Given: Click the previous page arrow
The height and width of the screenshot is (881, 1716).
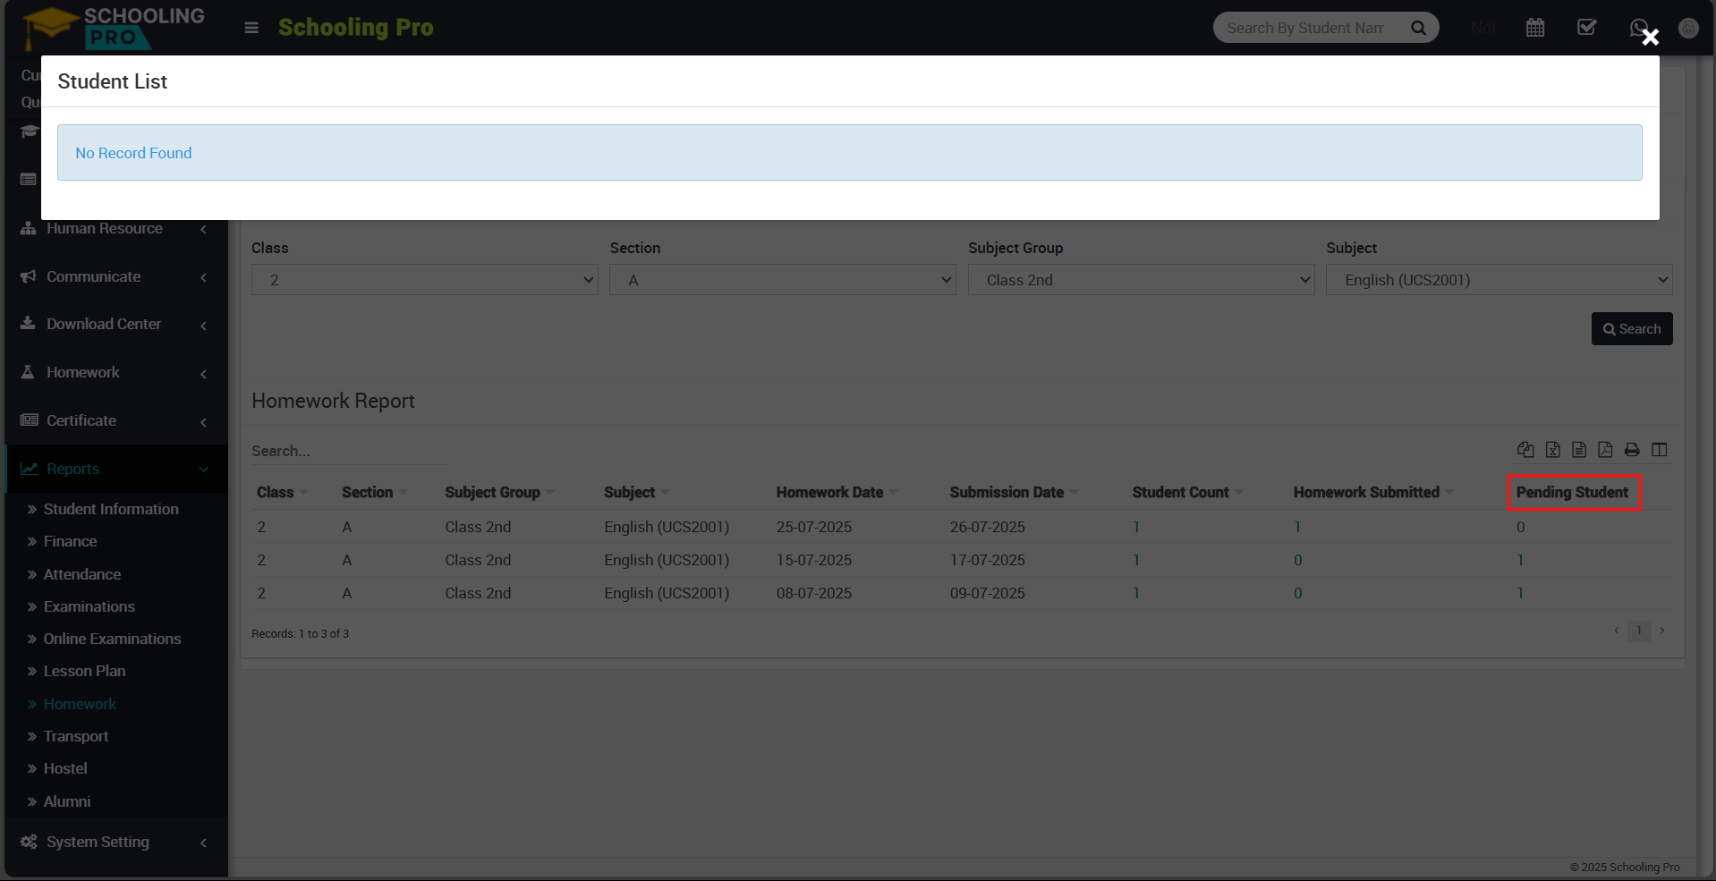Looking at the screenshot, I should coord(1617,631).
